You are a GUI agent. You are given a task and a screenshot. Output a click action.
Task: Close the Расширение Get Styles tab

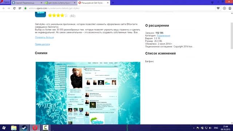108,3
